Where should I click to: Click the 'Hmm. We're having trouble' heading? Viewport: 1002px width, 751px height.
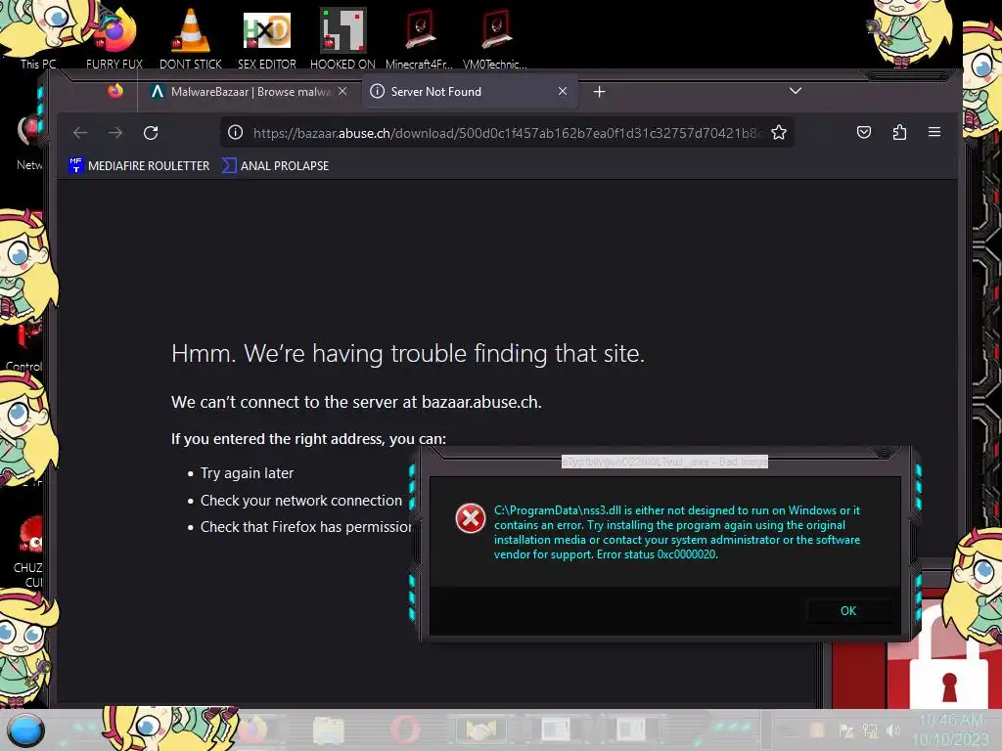point(408,353)
